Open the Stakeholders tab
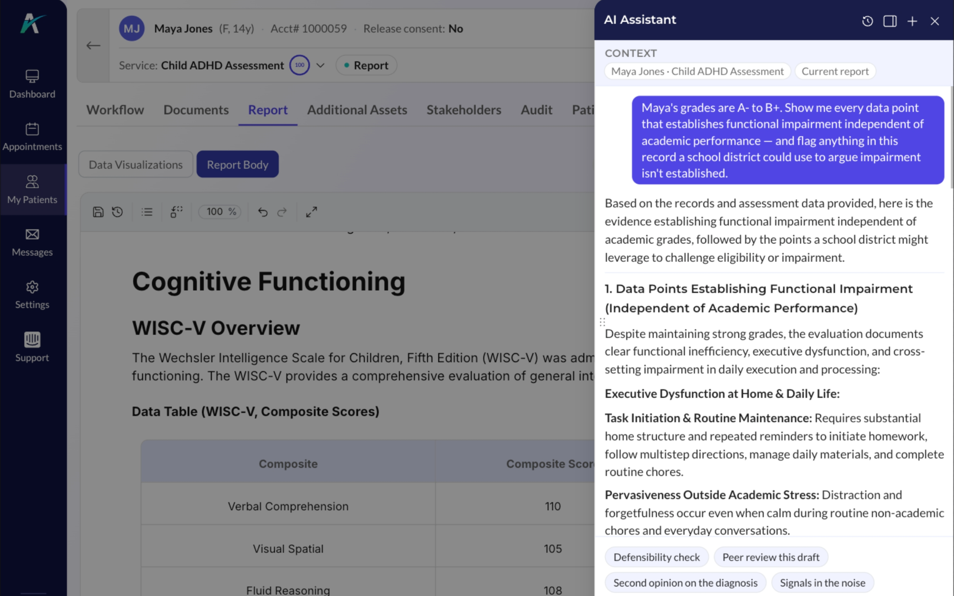Image resolution: width=954 pixels, height=596 pixels. click(464, 110)
